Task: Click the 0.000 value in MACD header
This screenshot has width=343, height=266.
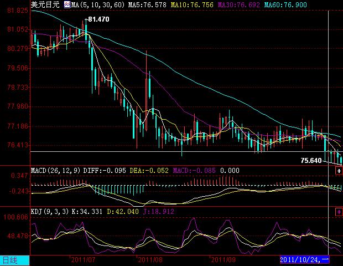Action: pyautogui.click(x=230, y=171)
